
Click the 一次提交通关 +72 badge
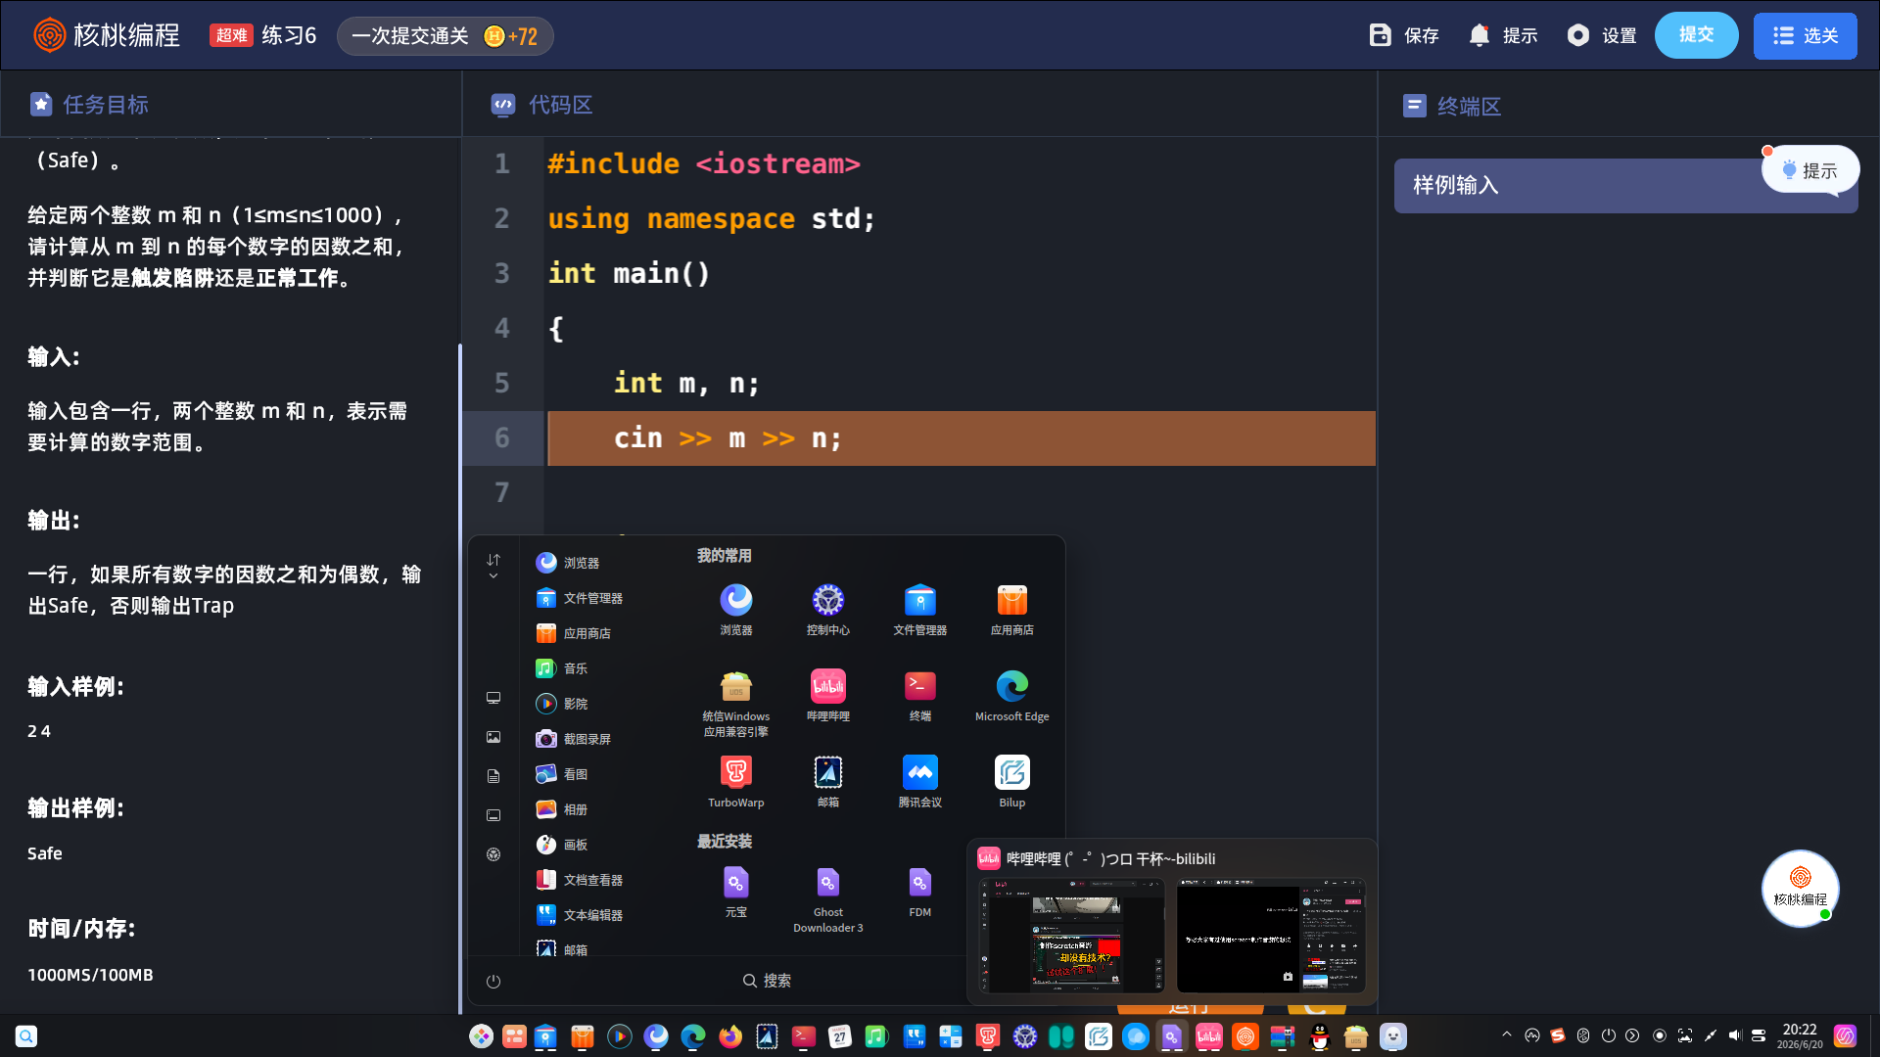pyautogui.click(x=446, y=36)
